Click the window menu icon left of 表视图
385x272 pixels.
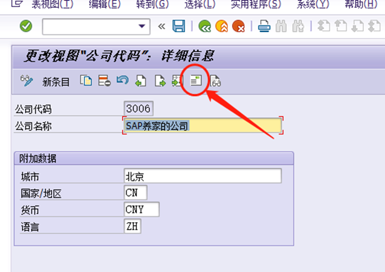[17, 3]
